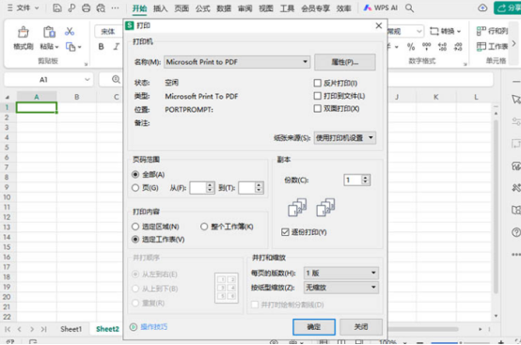
Task: Click the Close button in print dialog
Action: 361,327
